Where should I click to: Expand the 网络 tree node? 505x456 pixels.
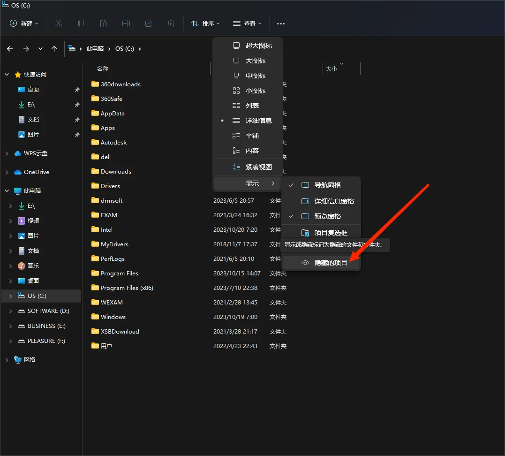click(7, 360)
